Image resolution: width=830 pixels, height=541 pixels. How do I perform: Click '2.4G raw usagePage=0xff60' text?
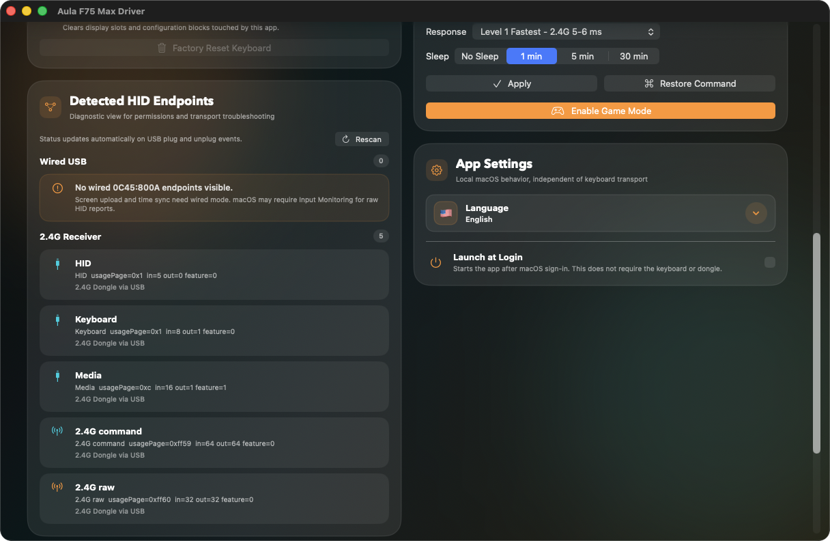point(164,499)
